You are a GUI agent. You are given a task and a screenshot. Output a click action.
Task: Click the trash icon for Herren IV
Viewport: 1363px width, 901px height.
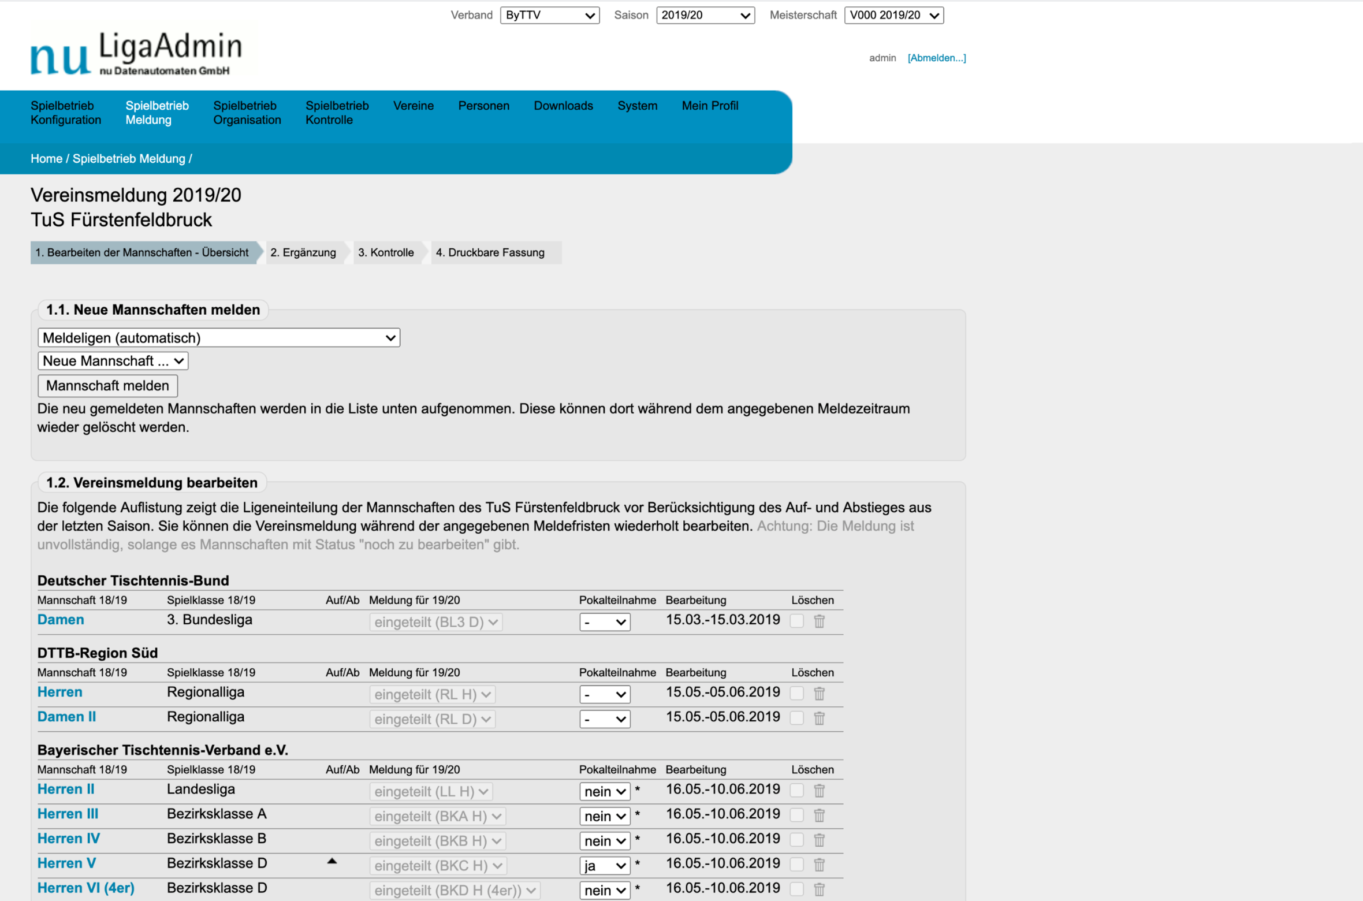tap(820, 840)
